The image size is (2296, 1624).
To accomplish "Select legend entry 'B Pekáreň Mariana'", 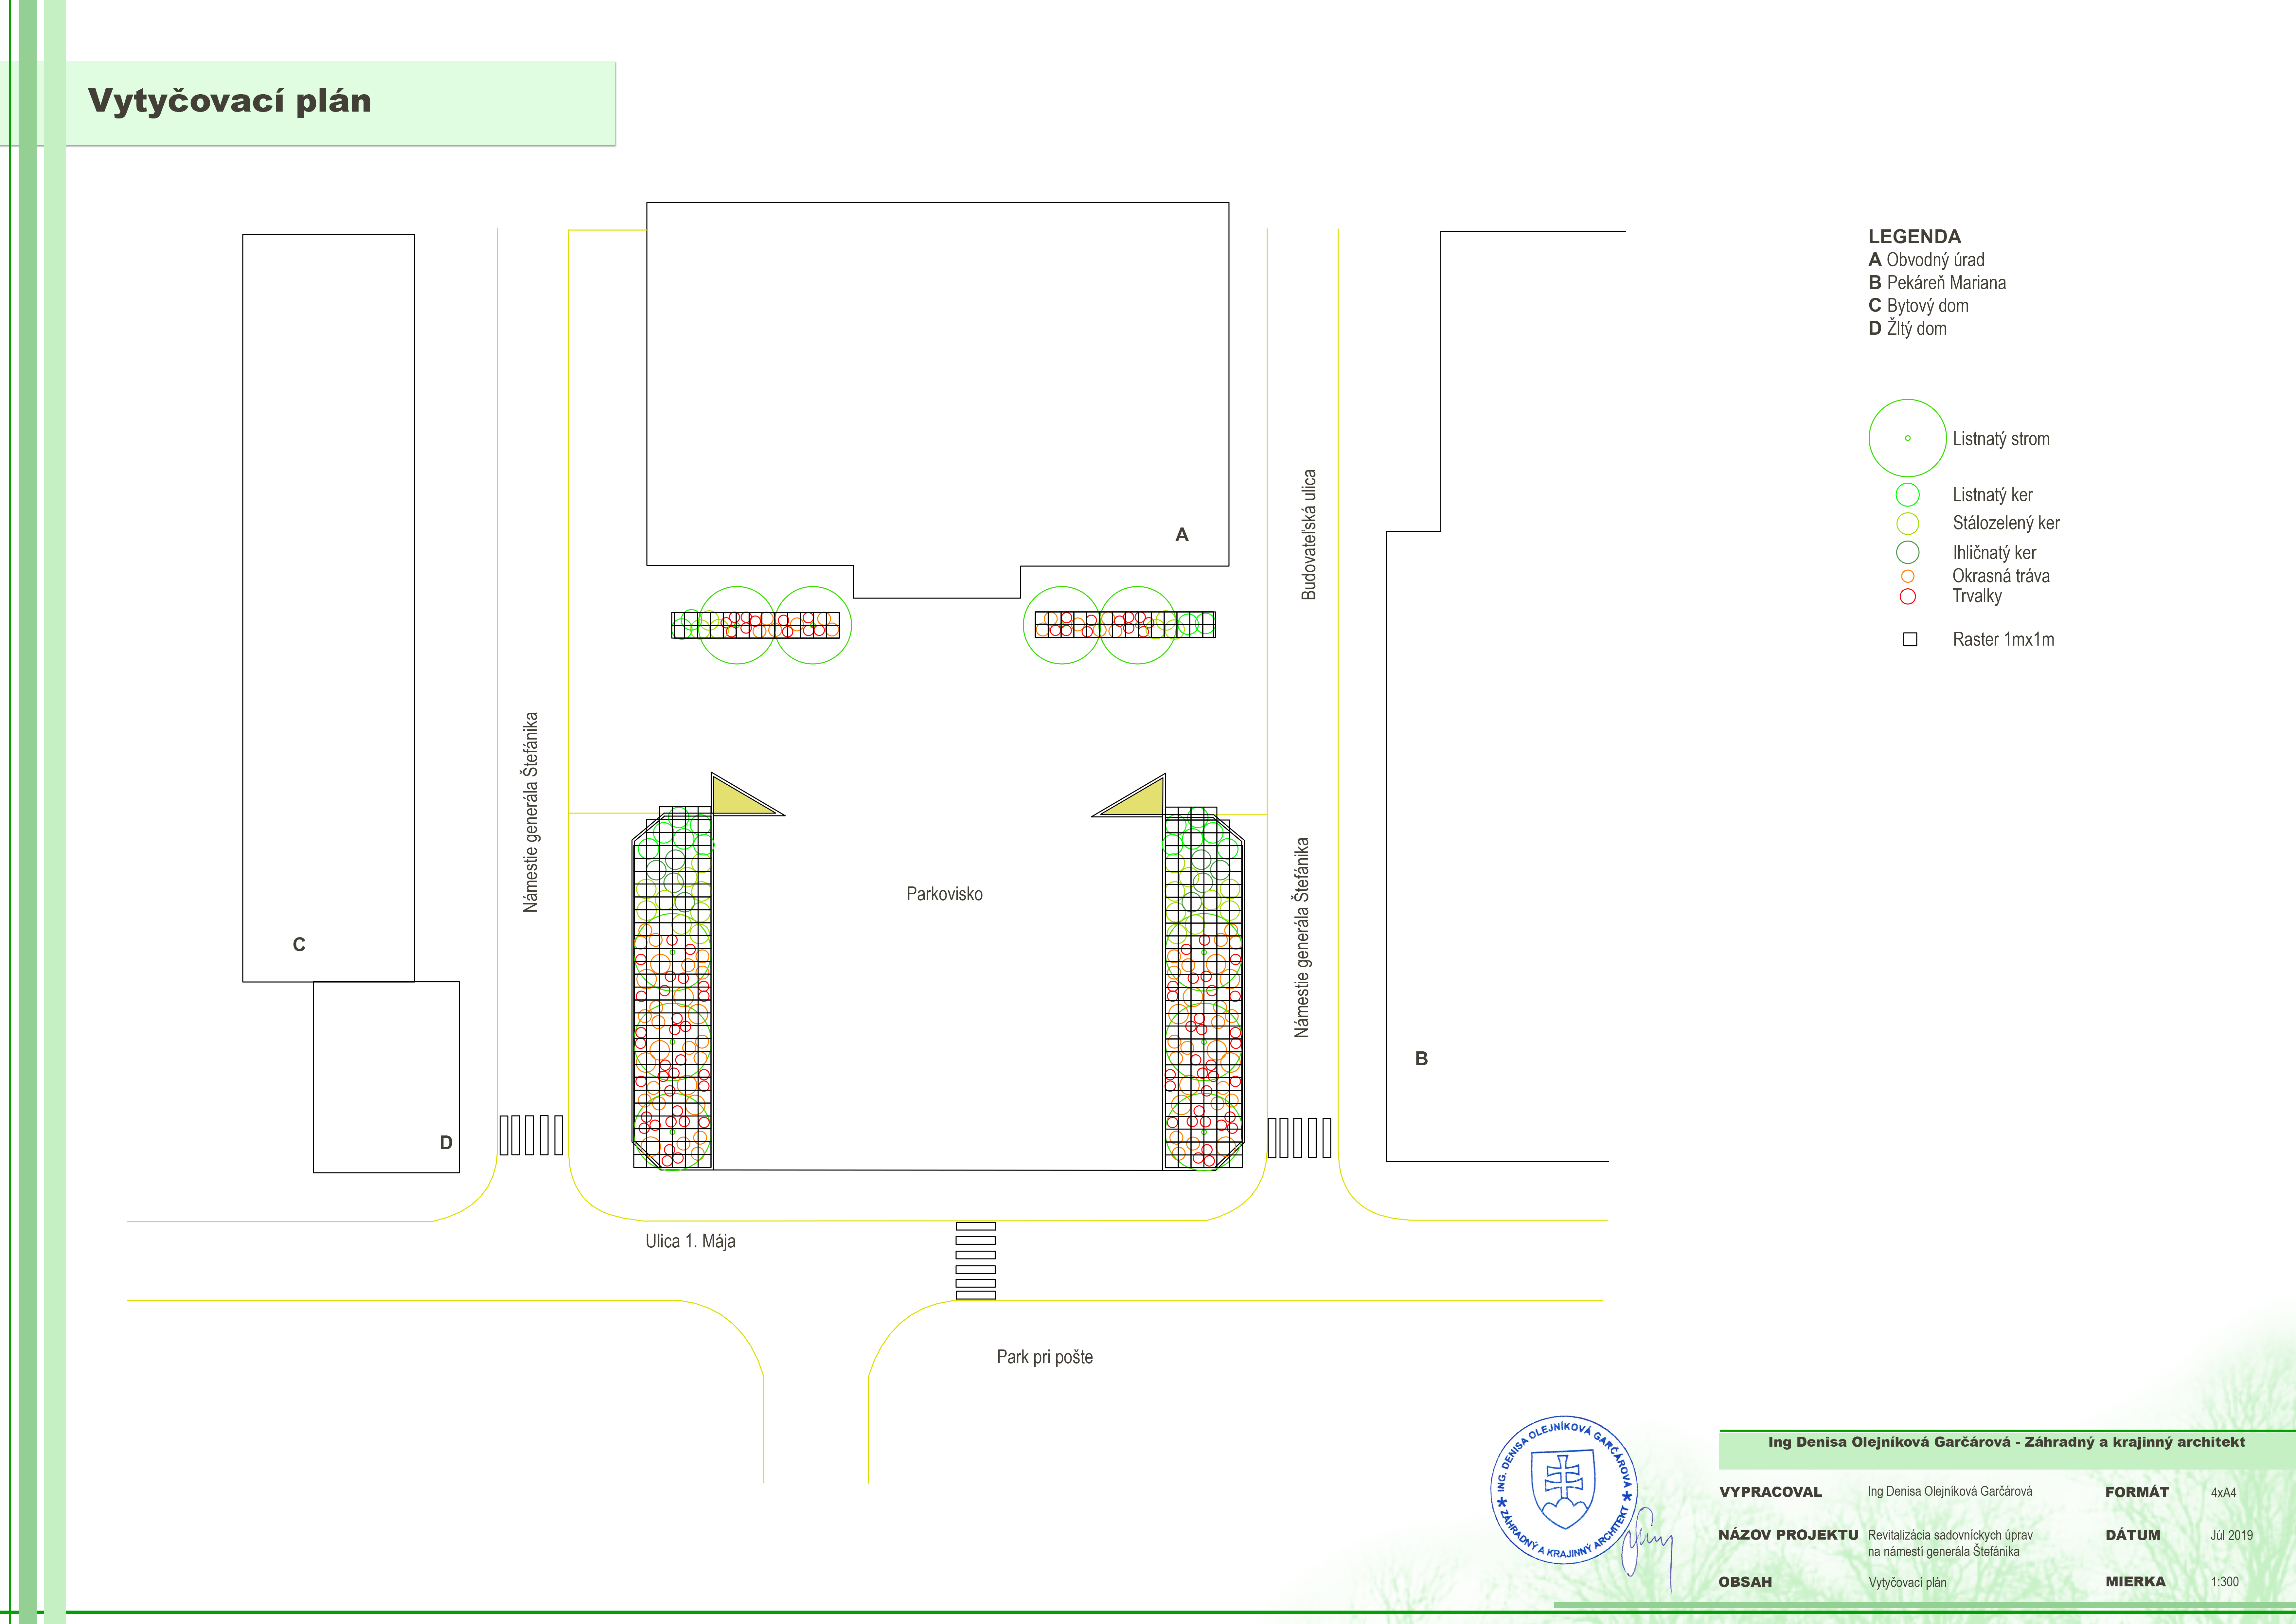I will click(1937, 283).
